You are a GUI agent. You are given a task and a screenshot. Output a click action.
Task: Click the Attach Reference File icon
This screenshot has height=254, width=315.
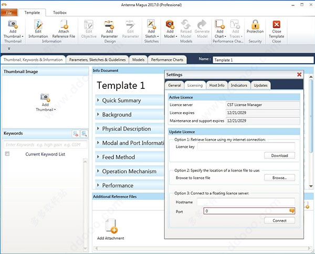(x=64, y=25)
